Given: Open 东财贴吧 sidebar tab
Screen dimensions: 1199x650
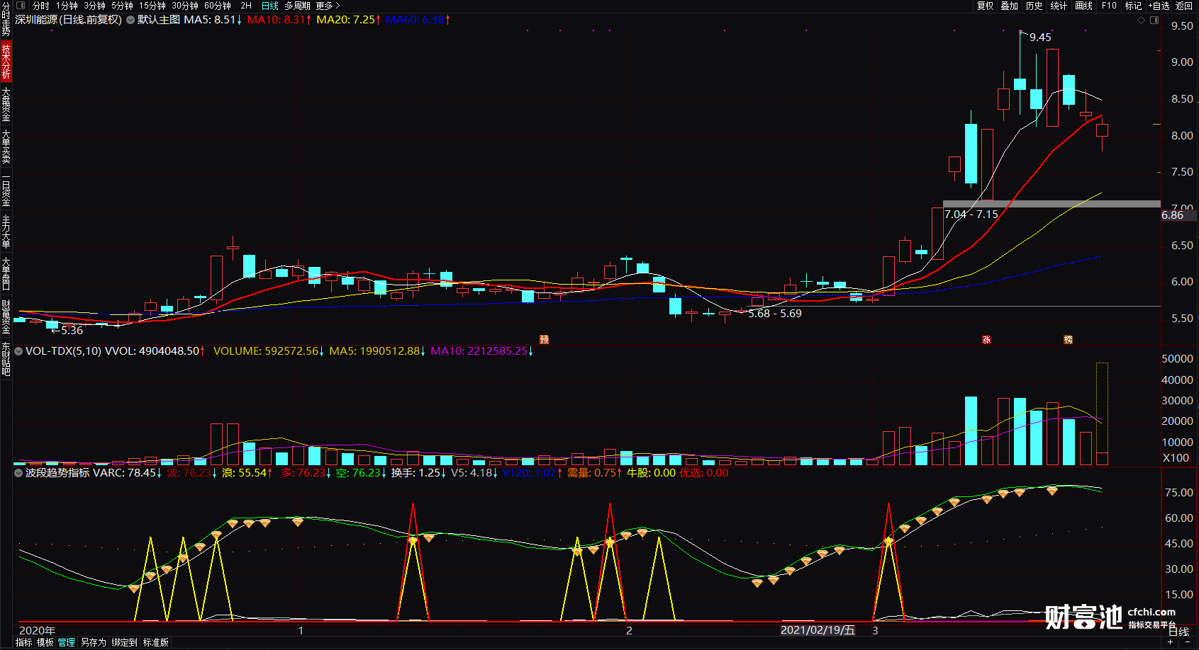Looking at the screenshot, I should [6, 359].
